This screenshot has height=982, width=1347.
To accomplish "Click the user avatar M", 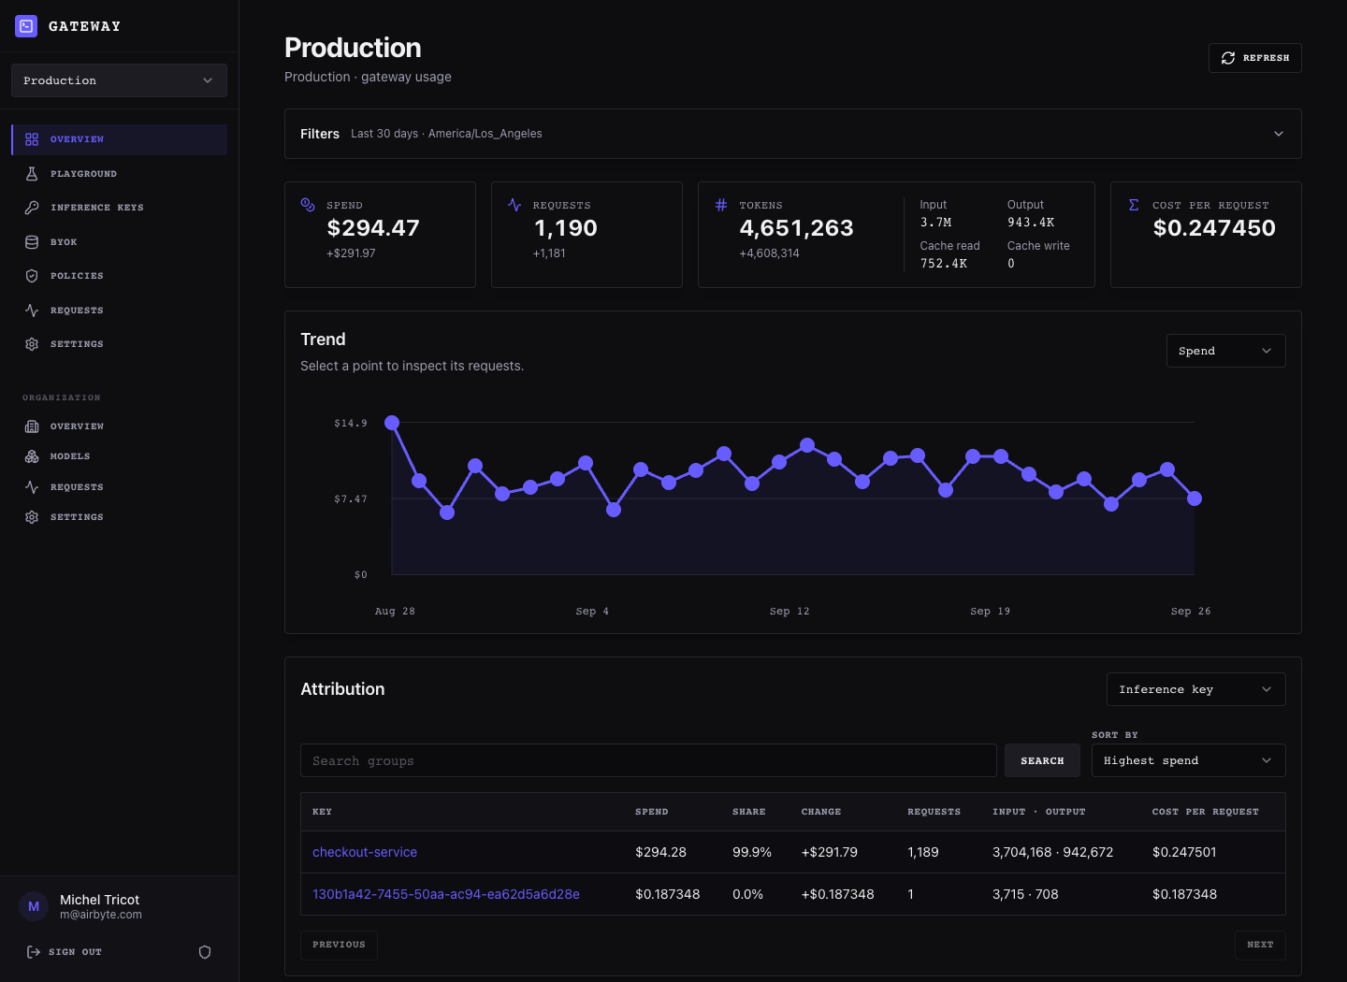I will pos(34,906).
